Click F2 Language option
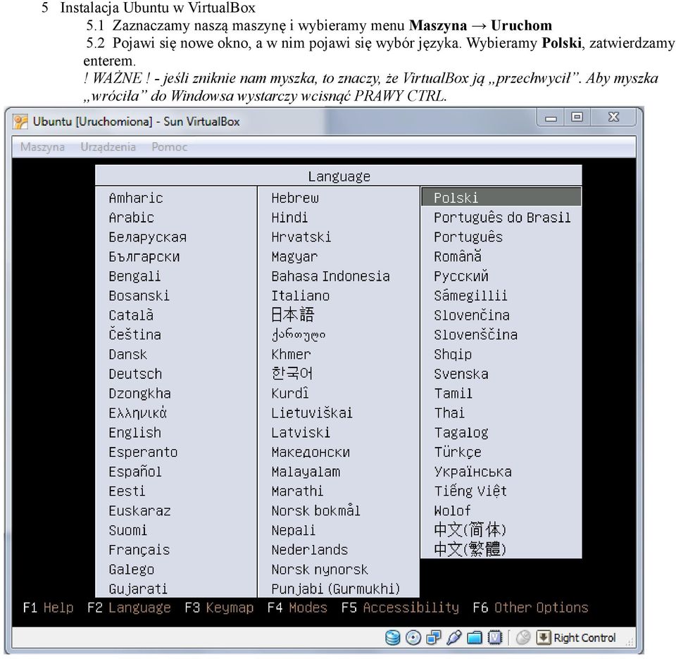Image resolution: width=676 pixels, height=659 pixels. (x=129, y=608)
